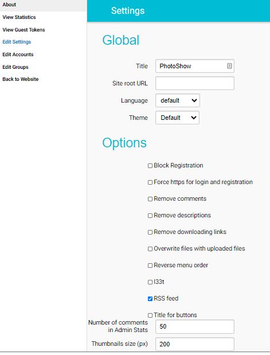Open the Edit Groups page
The height and width of the screenshot is (355, 270).
(15, 67)
